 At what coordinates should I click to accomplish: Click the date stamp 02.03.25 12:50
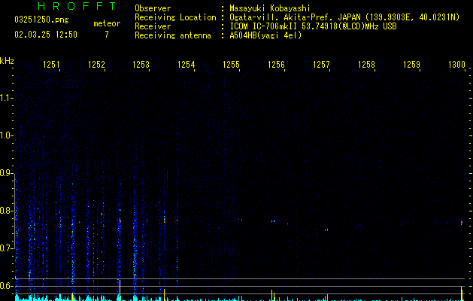(46, 35)
